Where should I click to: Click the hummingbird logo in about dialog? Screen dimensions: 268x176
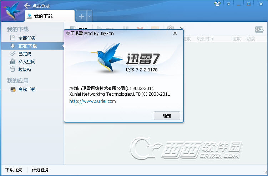click(x=107, y=57)
